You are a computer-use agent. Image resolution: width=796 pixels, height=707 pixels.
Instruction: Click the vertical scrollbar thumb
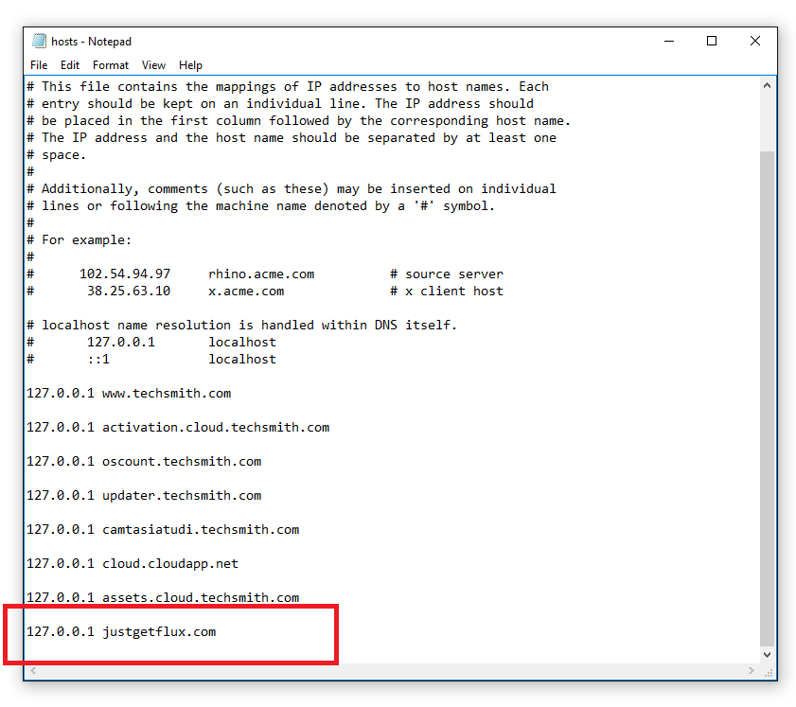click(x=767, y=398)
